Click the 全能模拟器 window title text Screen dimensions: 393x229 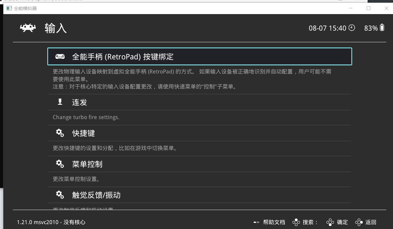25,9
